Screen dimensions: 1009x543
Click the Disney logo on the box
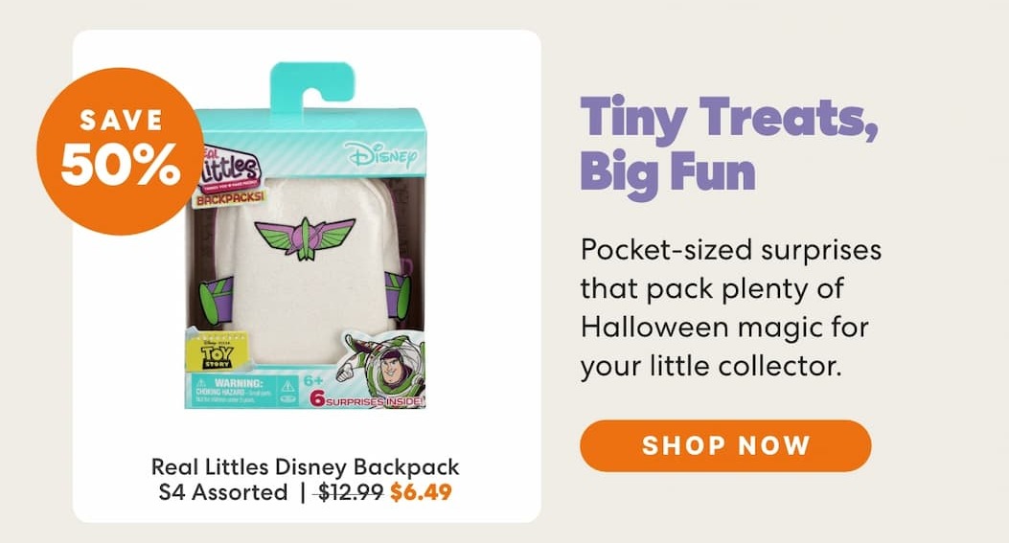[380, 155]
